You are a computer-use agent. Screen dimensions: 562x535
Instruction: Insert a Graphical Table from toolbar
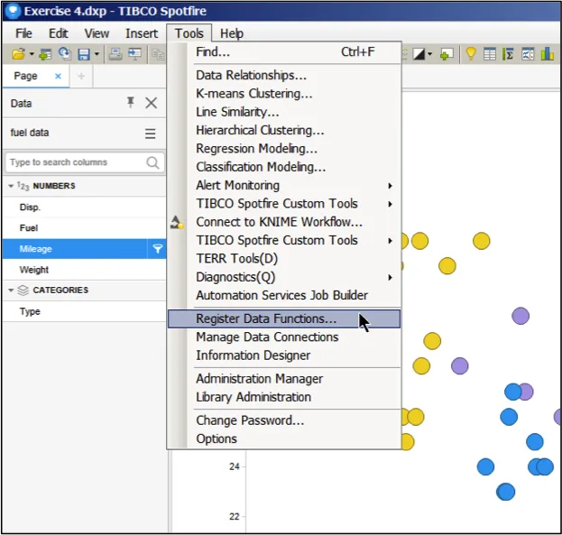(528, 54)
